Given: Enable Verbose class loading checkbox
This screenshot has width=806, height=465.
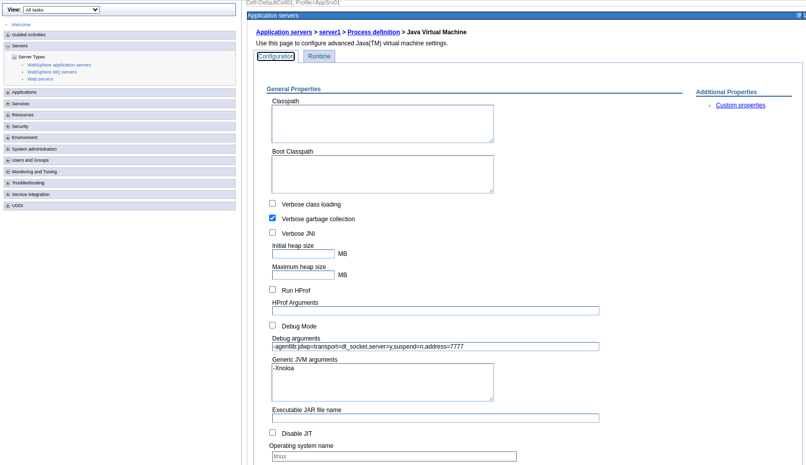Looking at the screenshot, I should 273,204.
